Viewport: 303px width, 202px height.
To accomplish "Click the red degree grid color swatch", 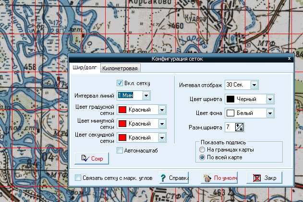I will (x=122, y=110).
